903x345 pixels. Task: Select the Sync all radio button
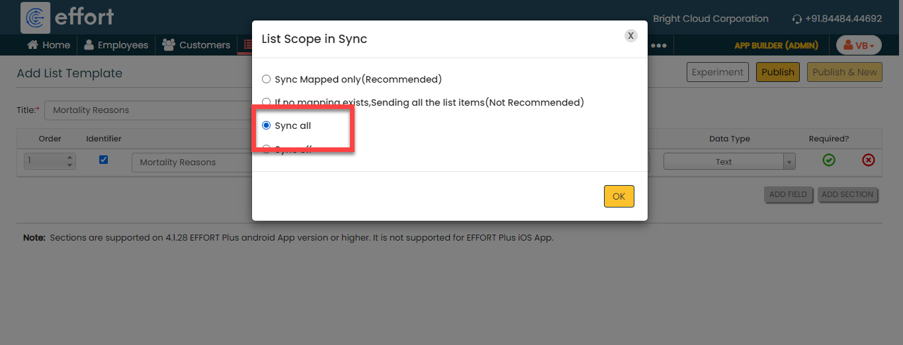pos(267,126)
